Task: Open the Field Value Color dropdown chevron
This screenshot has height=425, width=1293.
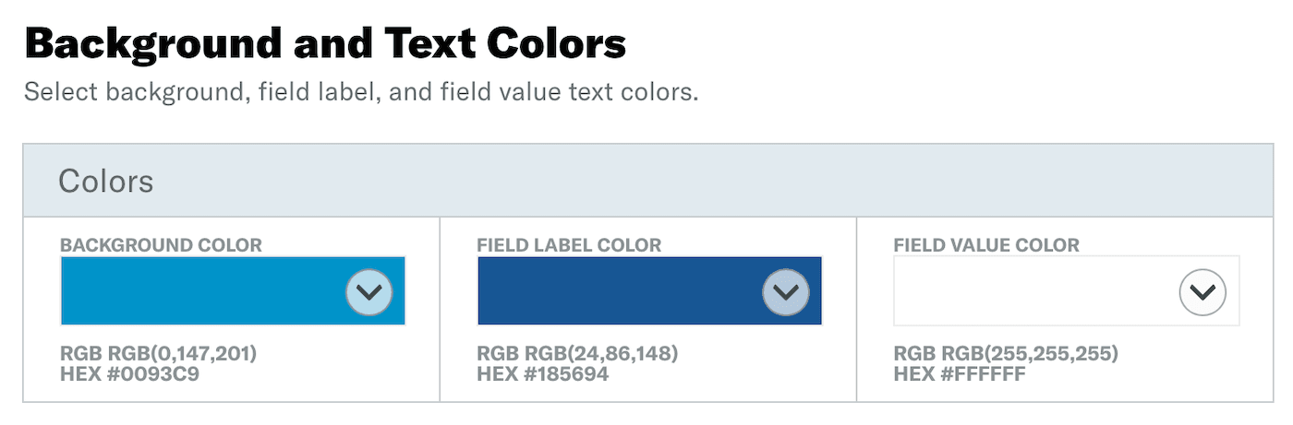Action: tap(1202, 293)
